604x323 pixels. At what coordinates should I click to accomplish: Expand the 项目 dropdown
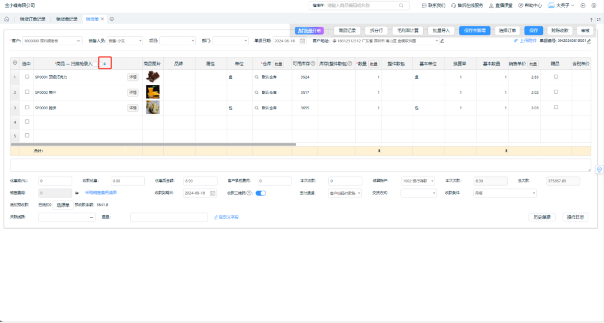[192, 41]
